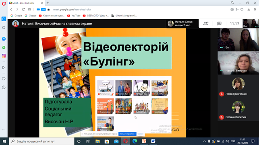This screenshot has height=145, width=259.
Task: Open Task View on taskbar
Action: tap(88, 141)
